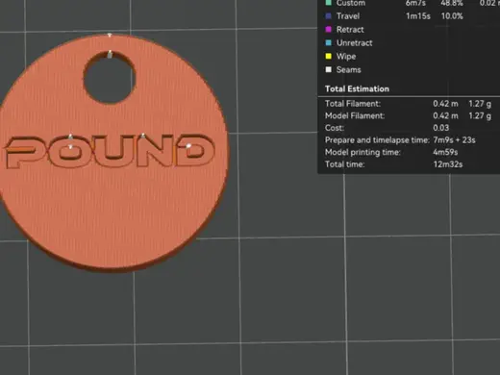Click the green Custom color swatch

pyautogui.click(x=328, y=3)
